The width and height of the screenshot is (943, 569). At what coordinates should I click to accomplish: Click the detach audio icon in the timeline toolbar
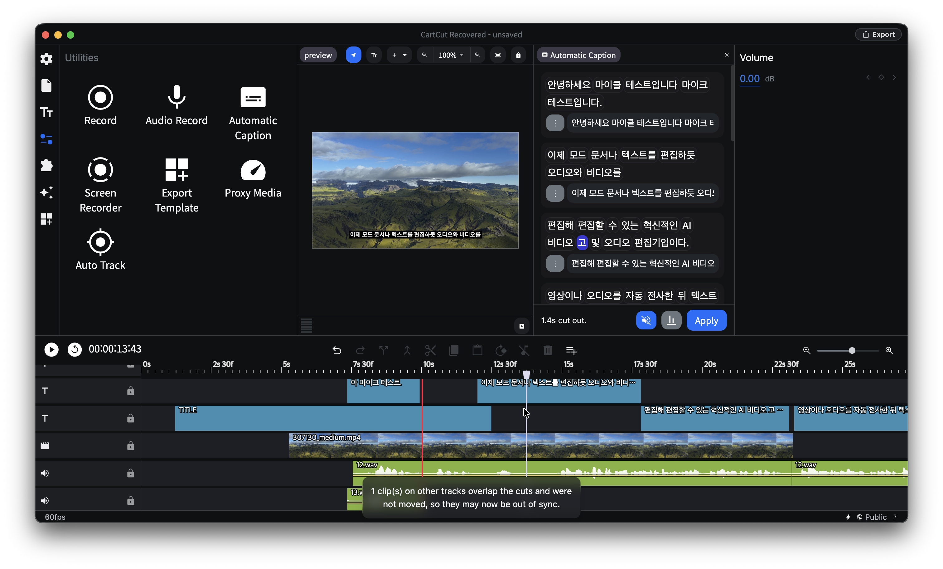[x=524, y=350]
